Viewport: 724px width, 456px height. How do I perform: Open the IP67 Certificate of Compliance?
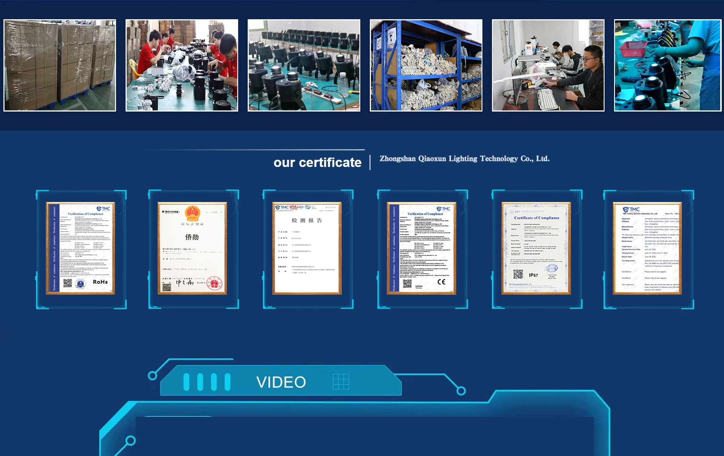tap(536, 248)
